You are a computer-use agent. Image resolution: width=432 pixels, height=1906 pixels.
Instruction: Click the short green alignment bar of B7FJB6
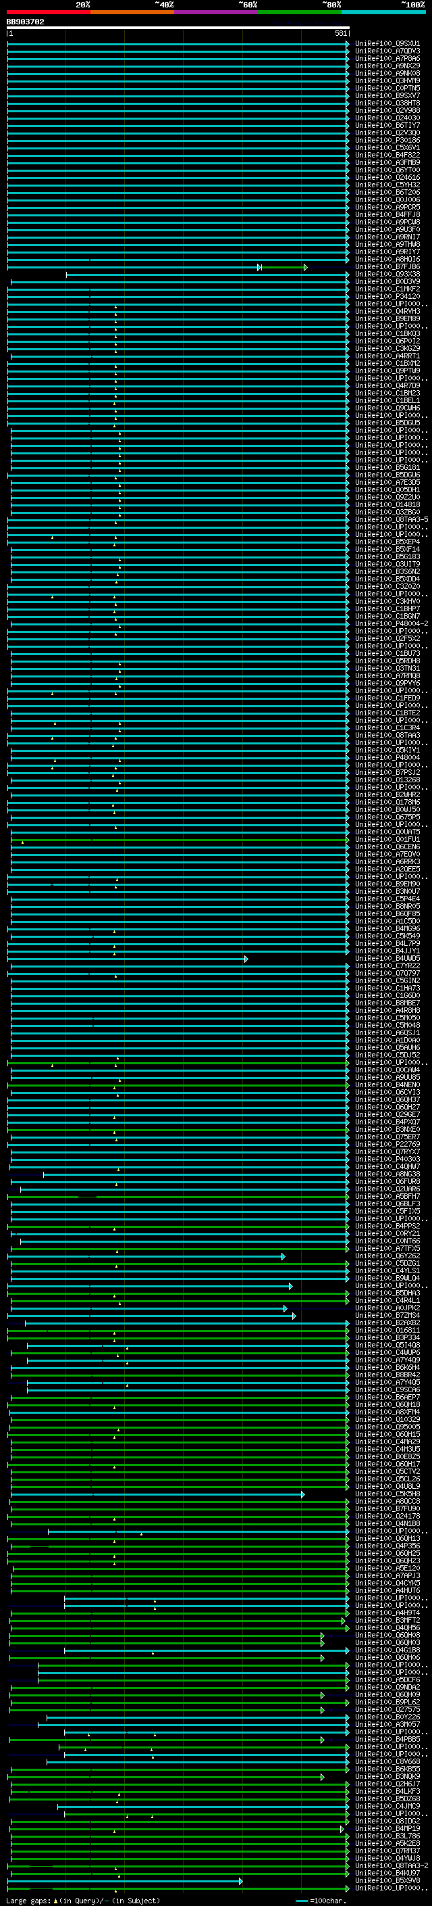pos(283,267)
